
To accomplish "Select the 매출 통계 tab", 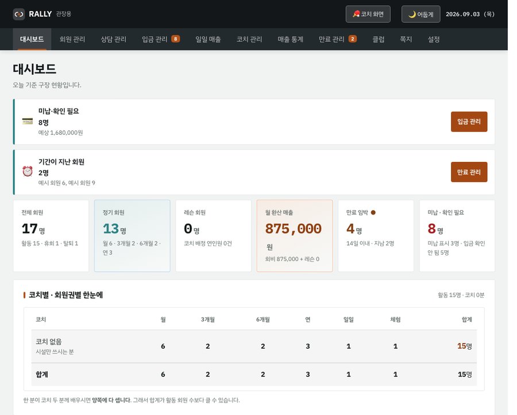I will 291,39.
